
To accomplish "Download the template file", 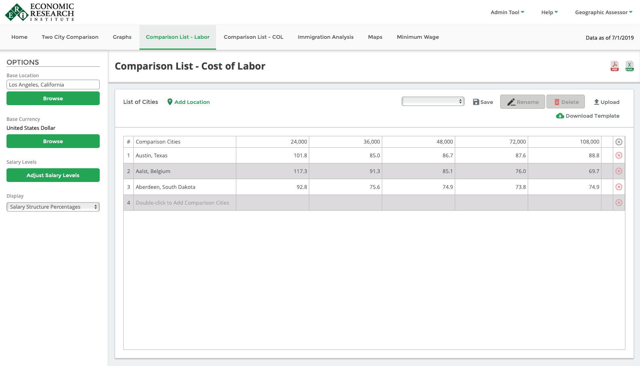I will tap(588, 116).
